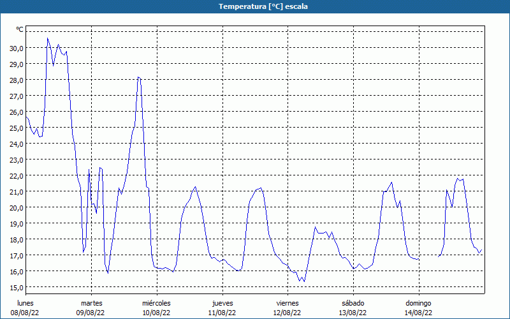
Task: Click the 26,0 y-axis label
Action: point(17,112)
